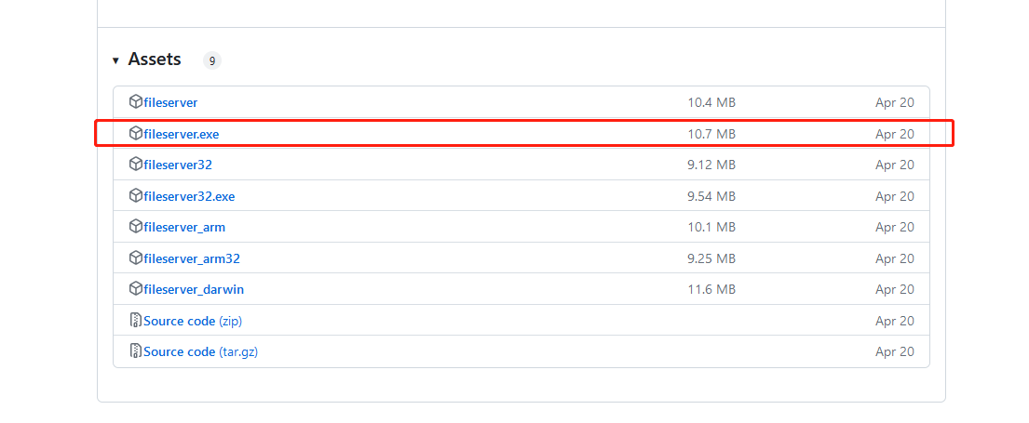Click the package icon beside fileserver32.exe
Viewport: 1029px width, 423px height.
pyautogui.click(x=136, y=196)
